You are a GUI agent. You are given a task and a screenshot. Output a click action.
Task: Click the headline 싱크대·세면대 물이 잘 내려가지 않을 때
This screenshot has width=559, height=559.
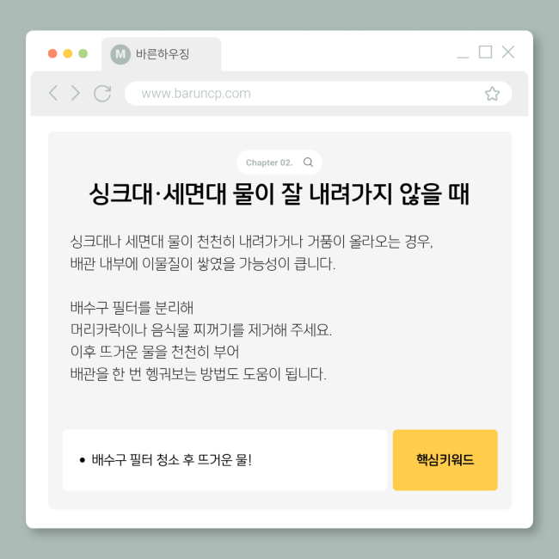[279, 194]
